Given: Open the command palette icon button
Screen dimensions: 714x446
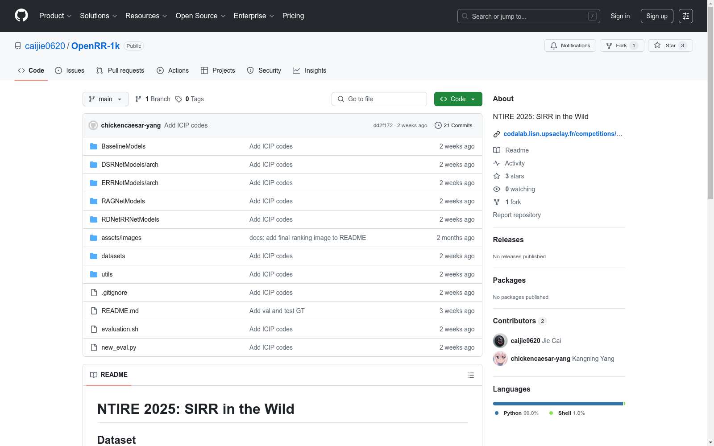Looking at the screenshot, I should [x=686, y=16].
